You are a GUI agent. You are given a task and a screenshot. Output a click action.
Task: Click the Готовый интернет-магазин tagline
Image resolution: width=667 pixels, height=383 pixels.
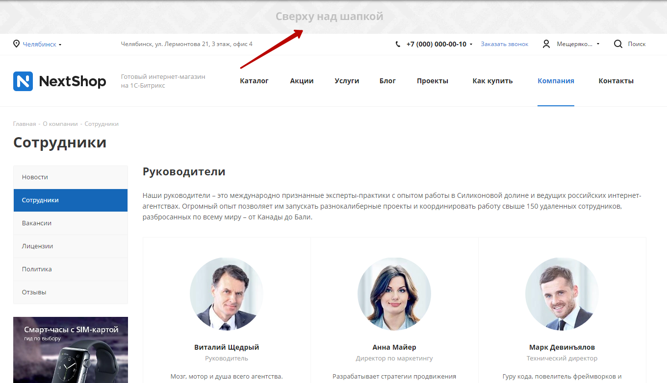(163, 81)
